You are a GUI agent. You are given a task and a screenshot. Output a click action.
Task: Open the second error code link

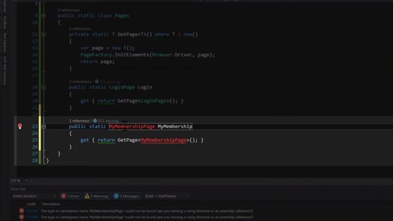(x=32, y=217)
